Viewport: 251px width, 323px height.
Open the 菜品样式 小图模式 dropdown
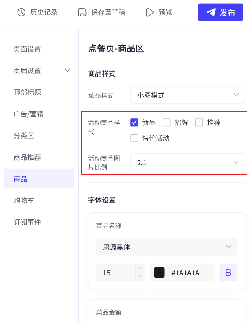[x=187, y=95]
